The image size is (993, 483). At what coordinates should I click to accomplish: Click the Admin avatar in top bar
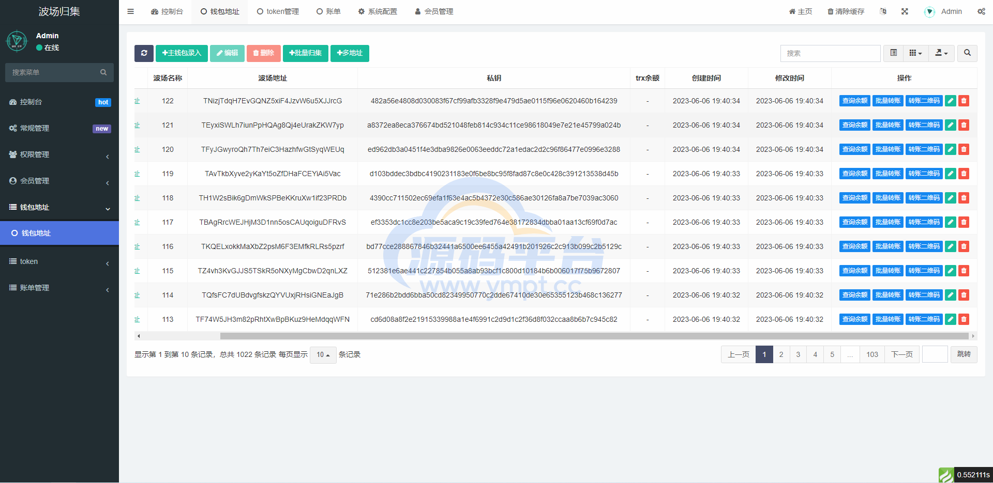(x=929, y=11)
